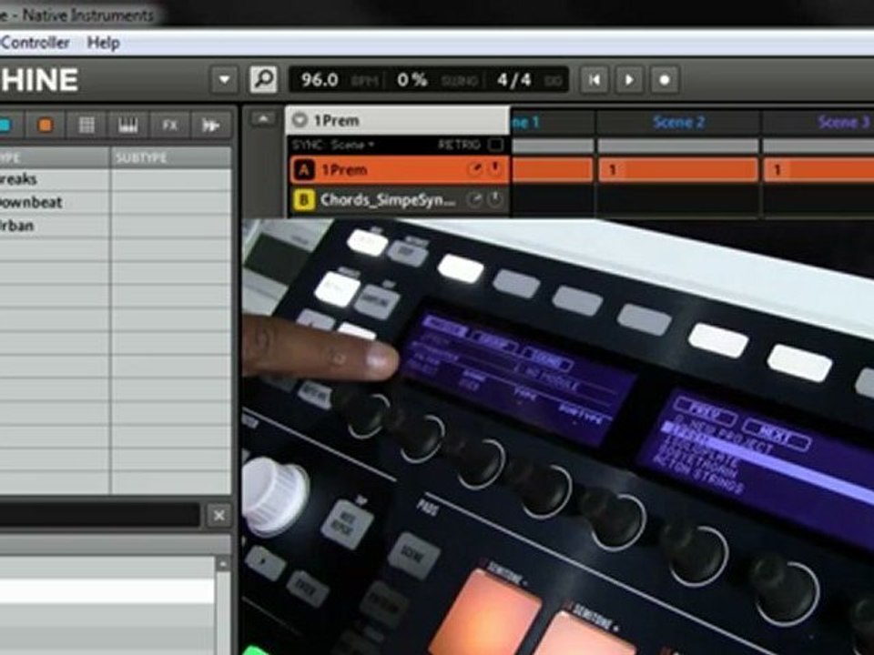Screen dimensions: 874x655
Task: Click the 4/4 time signature value
Action: 513,80
